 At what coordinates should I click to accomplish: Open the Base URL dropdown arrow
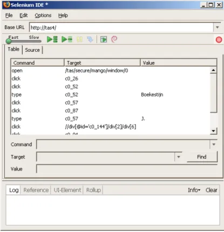(x=218, y=28)
